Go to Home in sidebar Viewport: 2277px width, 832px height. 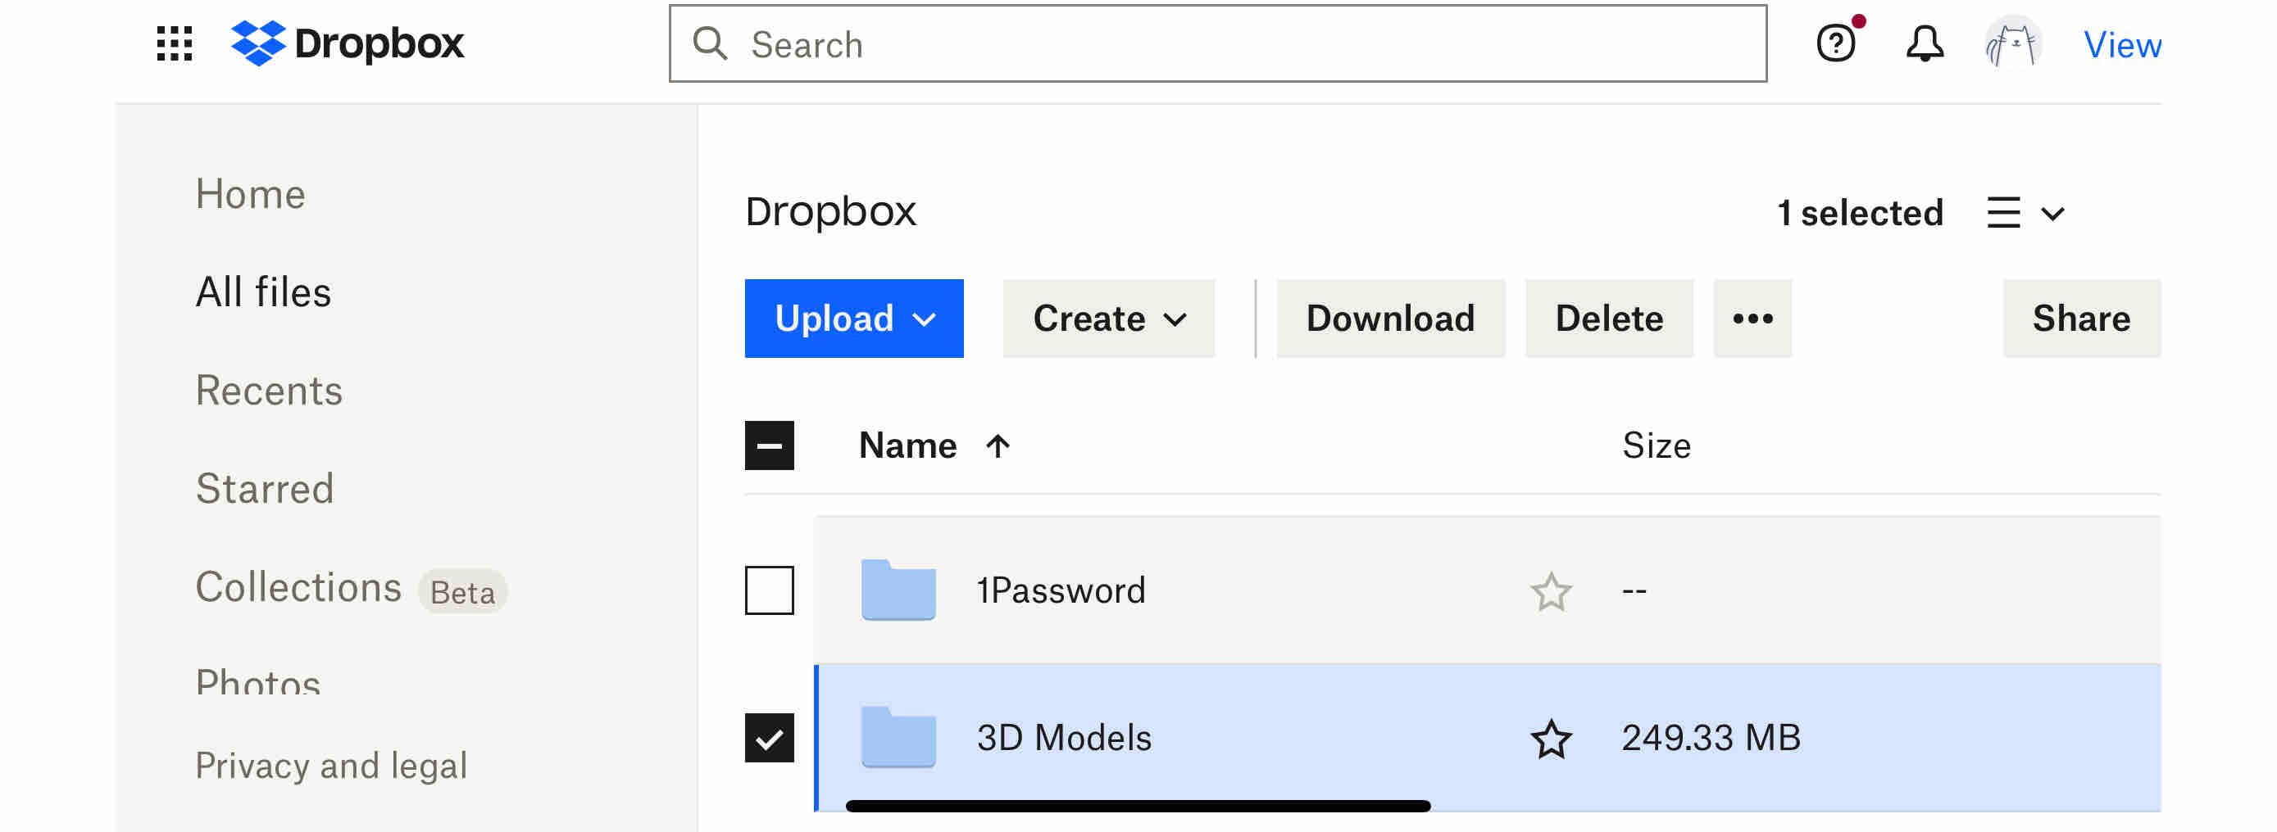coord(250,193)
